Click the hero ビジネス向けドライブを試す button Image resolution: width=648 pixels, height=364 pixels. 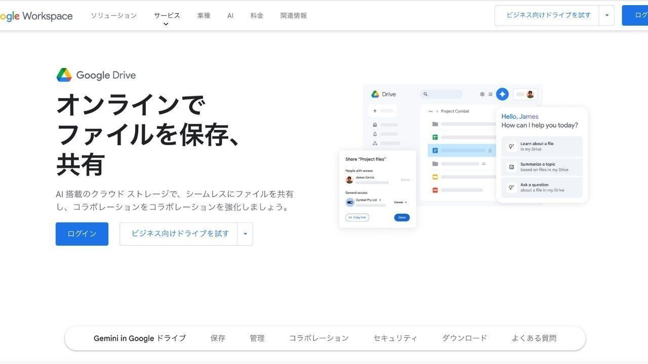point(179,234)
